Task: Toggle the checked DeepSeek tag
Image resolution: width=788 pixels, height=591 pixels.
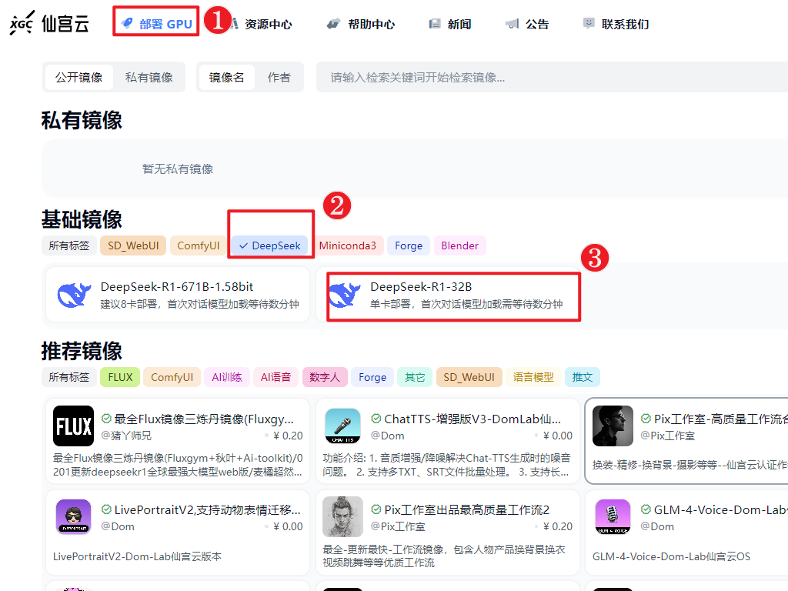Action: tap(270, 245)
